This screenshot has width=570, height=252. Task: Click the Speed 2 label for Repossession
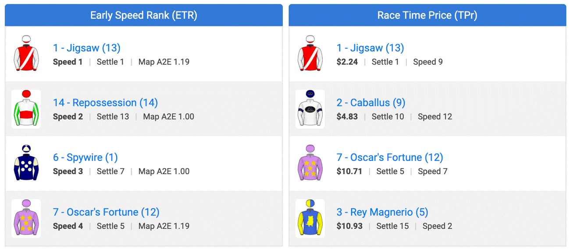(x=68, y=117)
